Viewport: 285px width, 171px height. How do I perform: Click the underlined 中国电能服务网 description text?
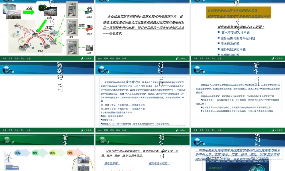(x=238, y=155)
